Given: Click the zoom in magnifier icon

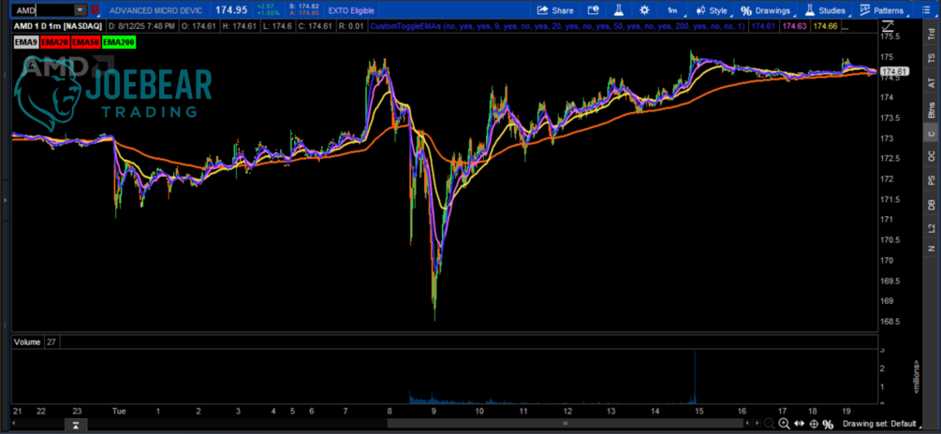Looking at the screenshot, I should point(785,425).
